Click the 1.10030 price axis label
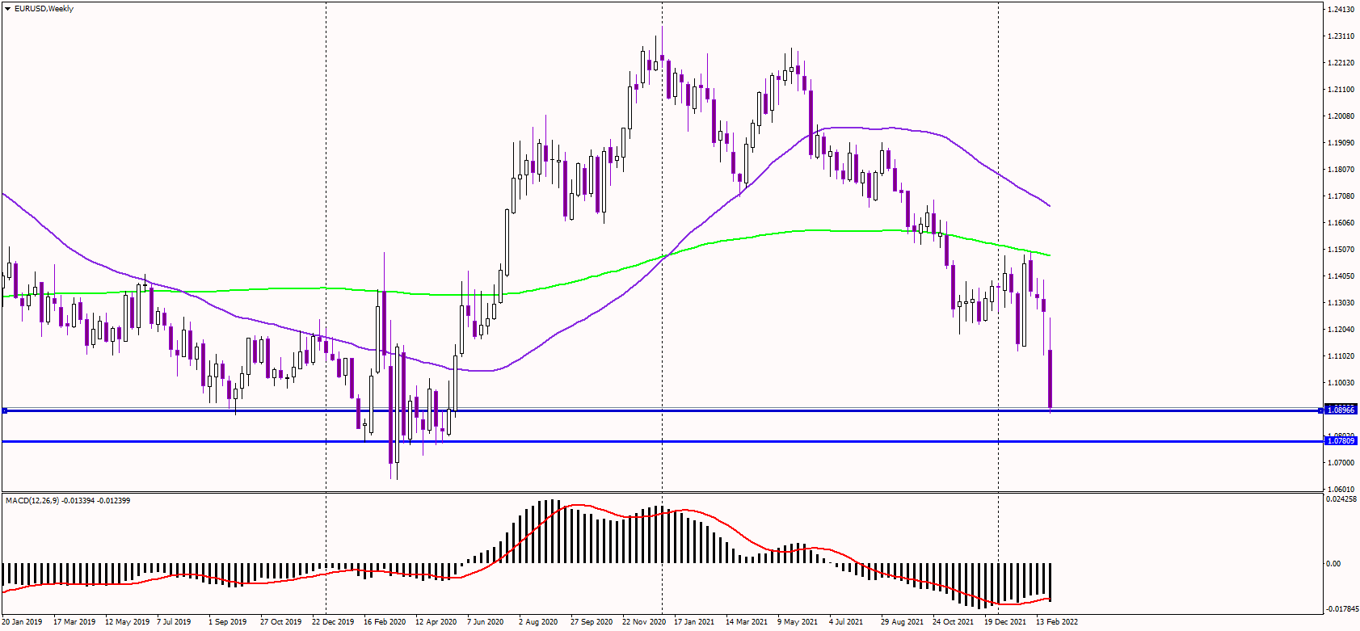 [x=1341, y=383]
